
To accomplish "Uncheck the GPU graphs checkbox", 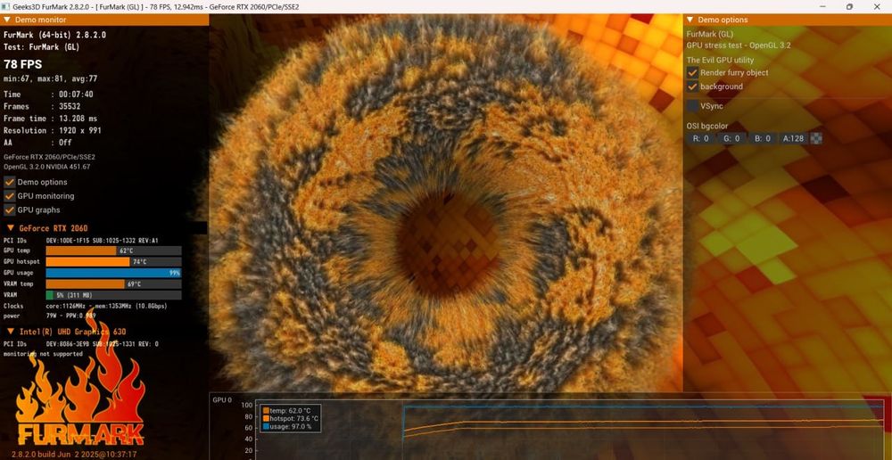I will tap(10, 209).
